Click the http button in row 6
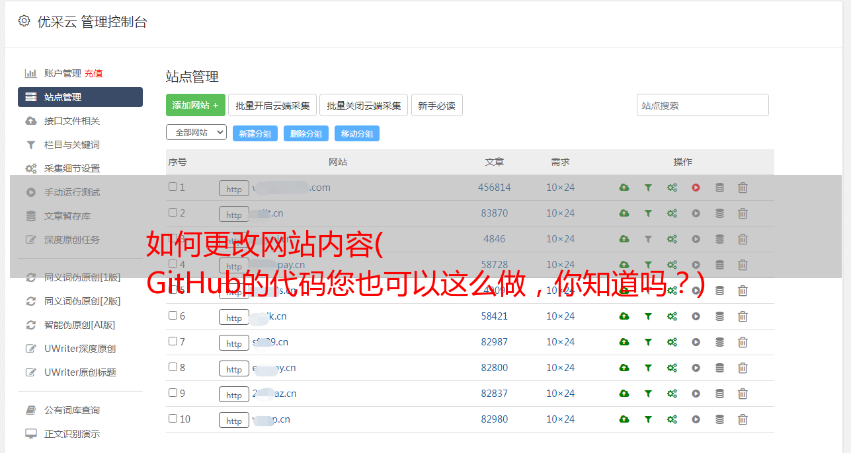The width and height of the screenshot is (851, 453). 234,317
